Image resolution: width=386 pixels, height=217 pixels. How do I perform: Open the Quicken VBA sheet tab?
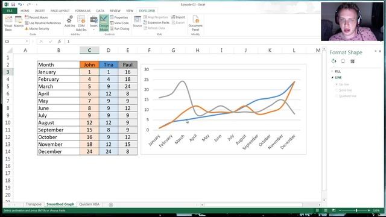click(x=89, y=204)
